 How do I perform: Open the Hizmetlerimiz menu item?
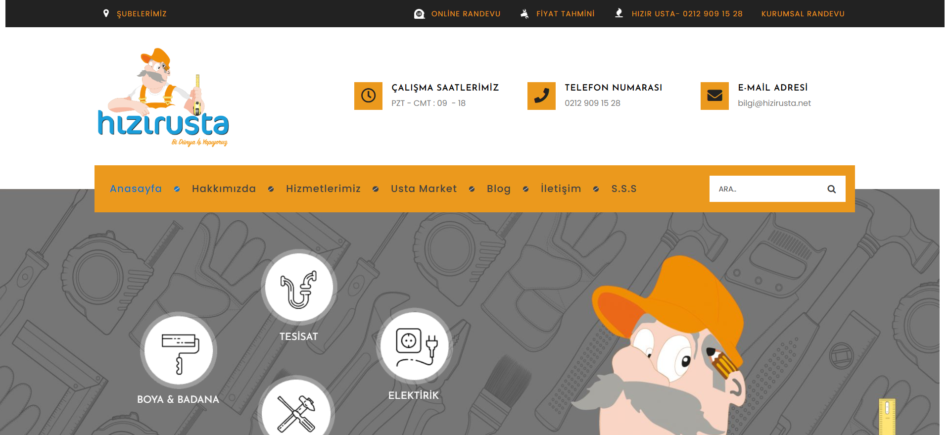[323, 189]
